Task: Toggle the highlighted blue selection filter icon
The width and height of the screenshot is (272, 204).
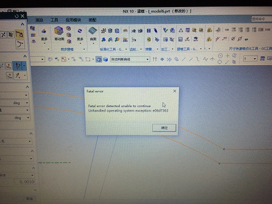Action: 99,59
